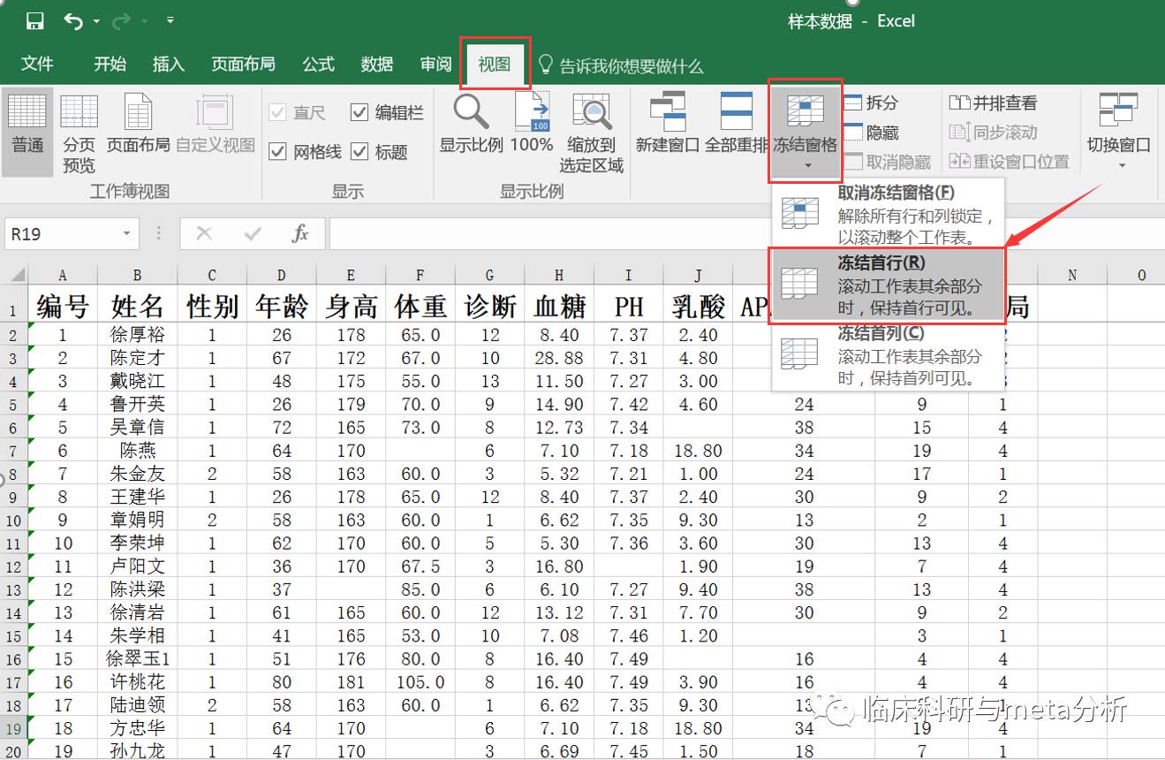Toggle the 编辑栏 checkbox
This screenshot has height=760, width=1165.
[359, 112]
